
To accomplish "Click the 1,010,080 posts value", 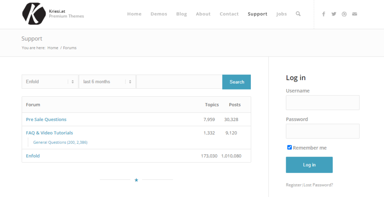I will tap(231, 156).
